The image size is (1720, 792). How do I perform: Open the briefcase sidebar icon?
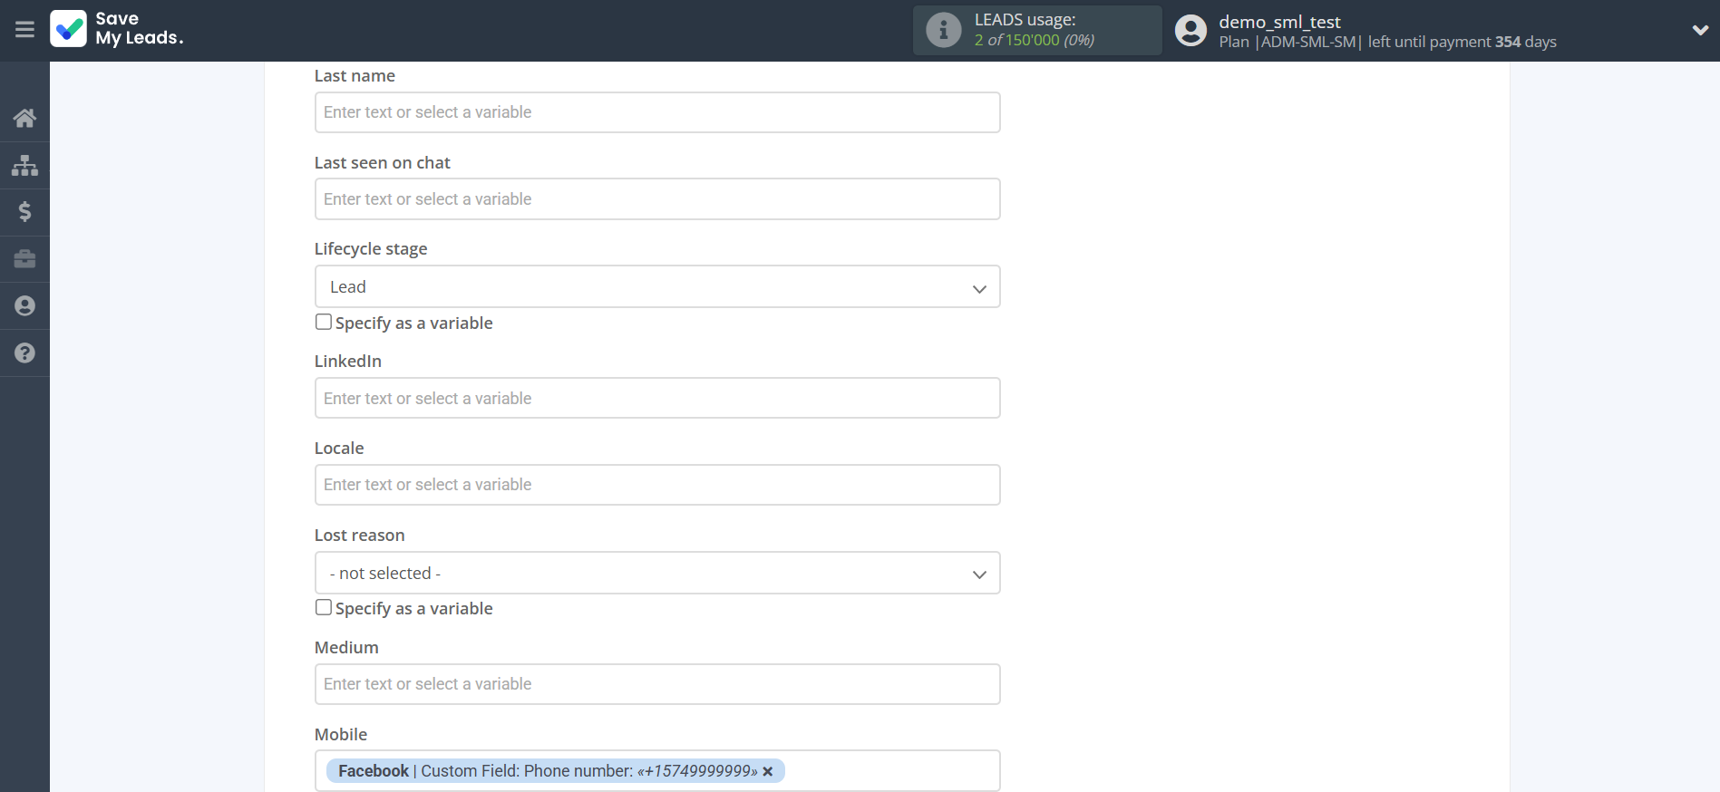[24, 259]
